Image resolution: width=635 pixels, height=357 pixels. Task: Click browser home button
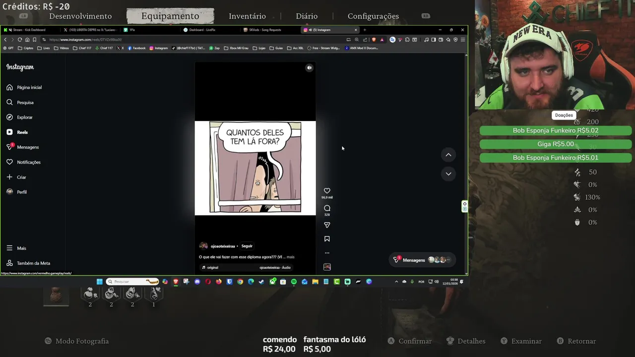click(x=27, y=40)
